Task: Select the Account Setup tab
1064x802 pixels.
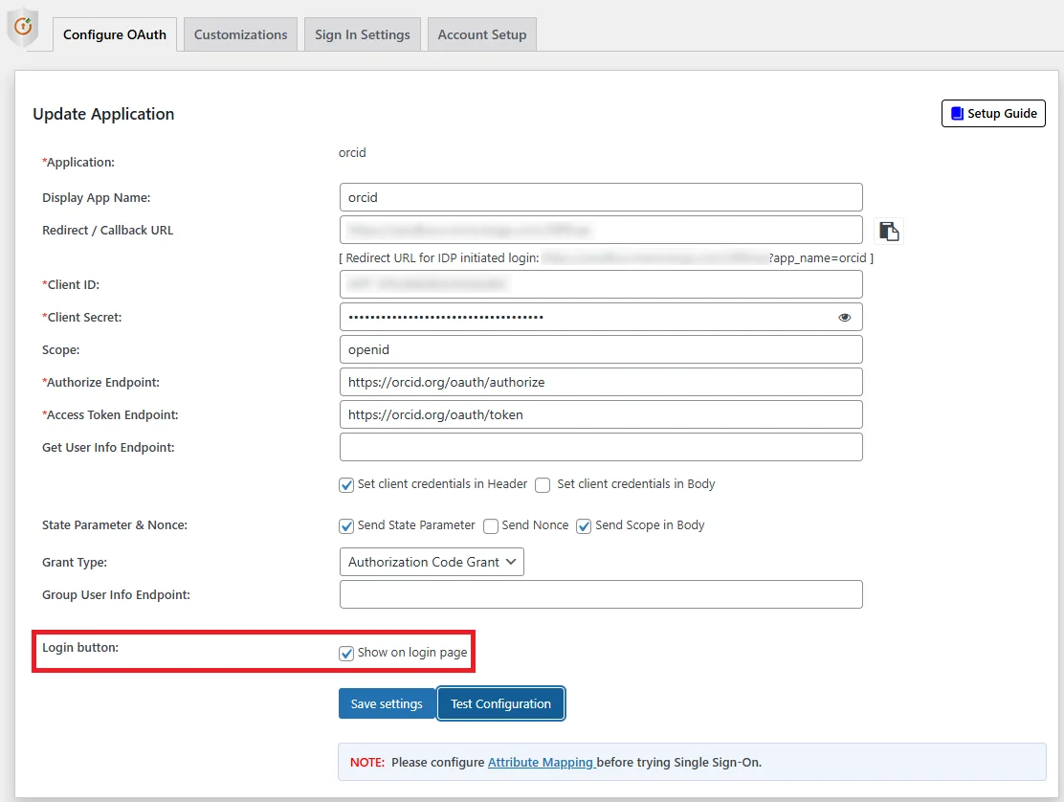Action: [482, 33]
